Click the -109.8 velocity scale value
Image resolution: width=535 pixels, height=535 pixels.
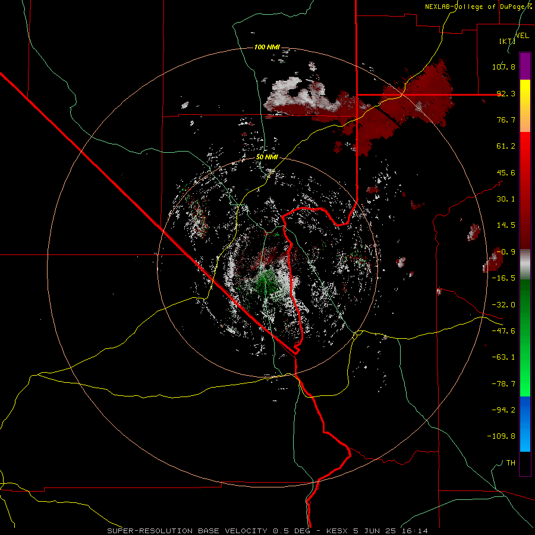(501, 436)
